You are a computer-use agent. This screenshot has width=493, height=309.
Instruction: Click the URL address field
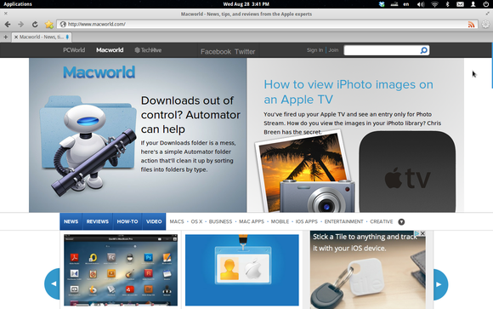[266, 24]
